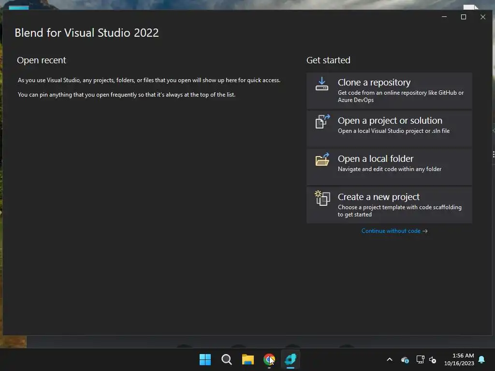Click the Open a project or solution icon

(322, 121)
